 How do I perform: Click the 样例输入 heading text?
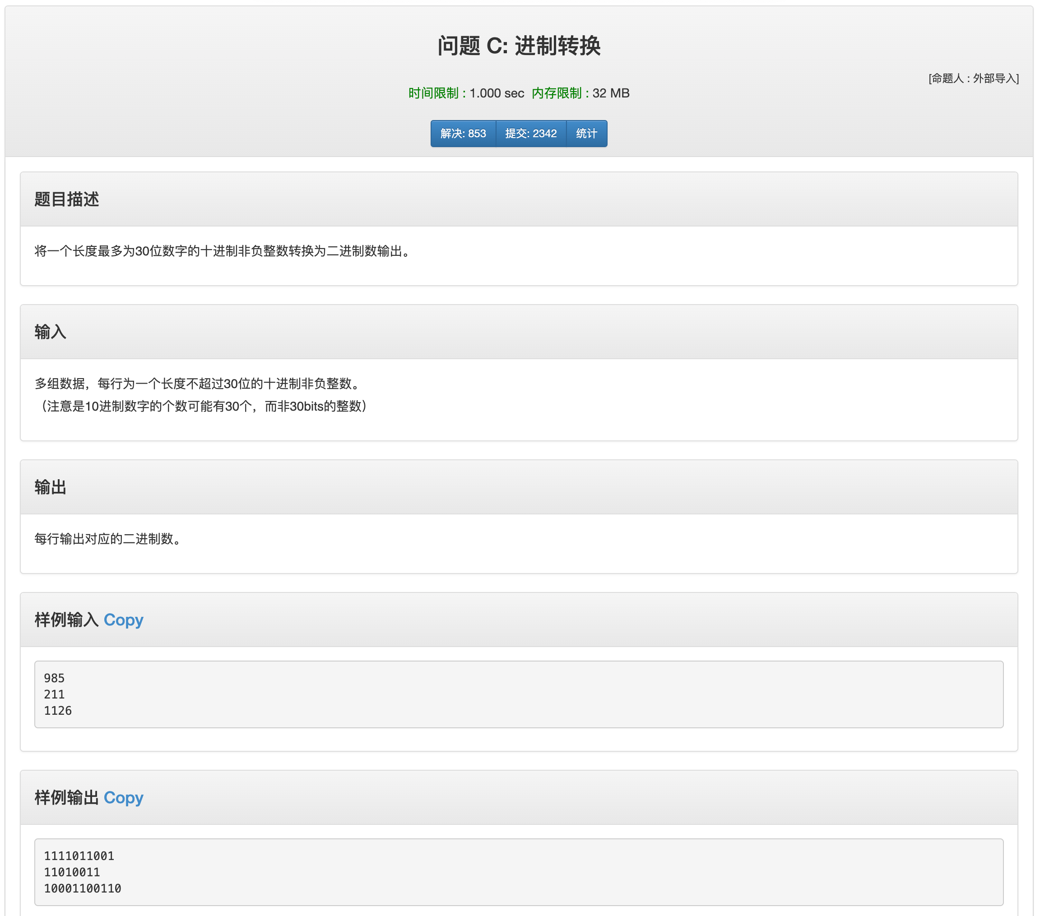(66, 620)
